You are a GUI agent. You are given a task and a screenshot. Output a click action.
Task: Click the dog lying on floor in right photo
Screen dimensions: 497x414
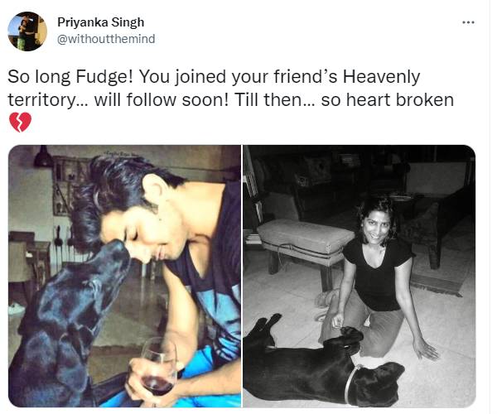coord(323,364)
